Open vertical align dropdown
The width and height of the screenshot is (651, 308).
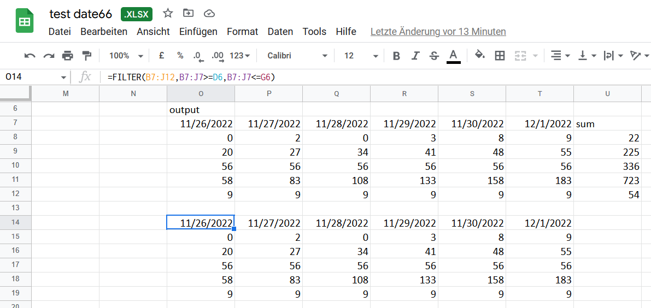tap(588, 56)
